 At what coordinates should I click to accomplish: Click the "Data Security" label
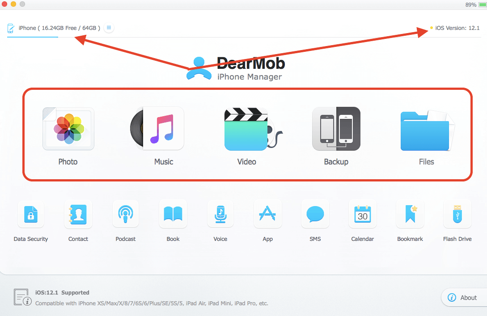(31, 239)
